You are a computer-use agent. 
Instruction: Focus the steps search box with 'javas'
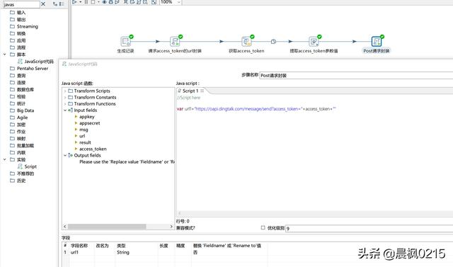[21, 4]
